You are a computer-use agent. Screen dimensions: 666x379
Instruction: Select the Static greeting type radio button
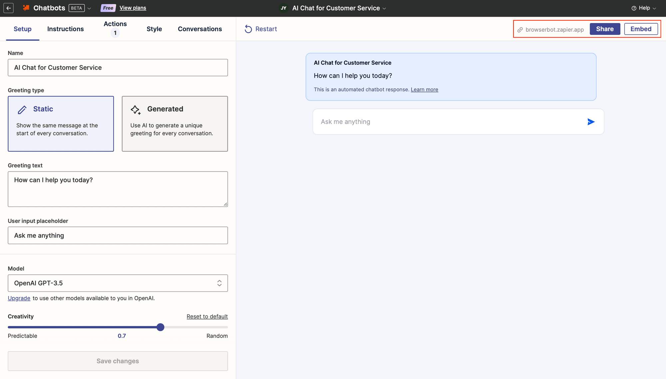click(x=60, y=124)
